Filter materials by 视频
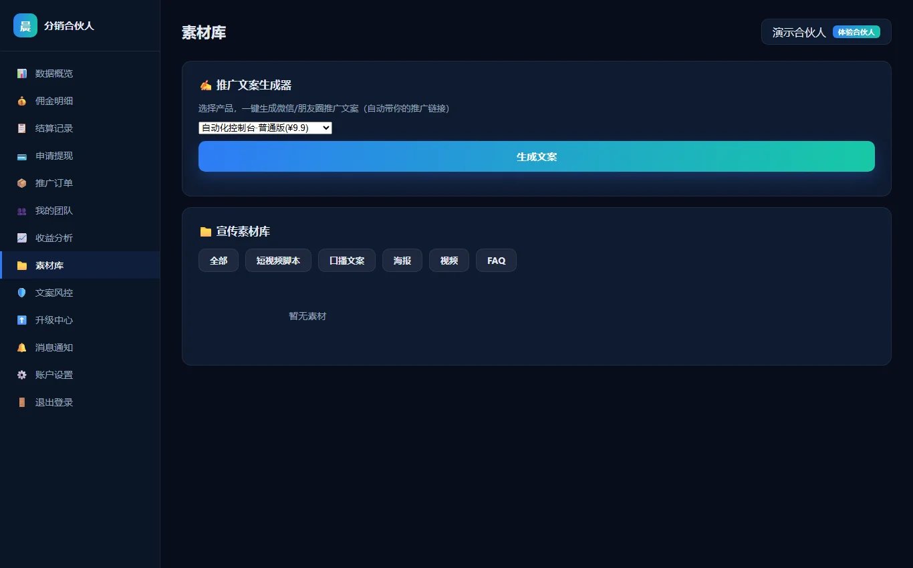 [x=449, y=261]
